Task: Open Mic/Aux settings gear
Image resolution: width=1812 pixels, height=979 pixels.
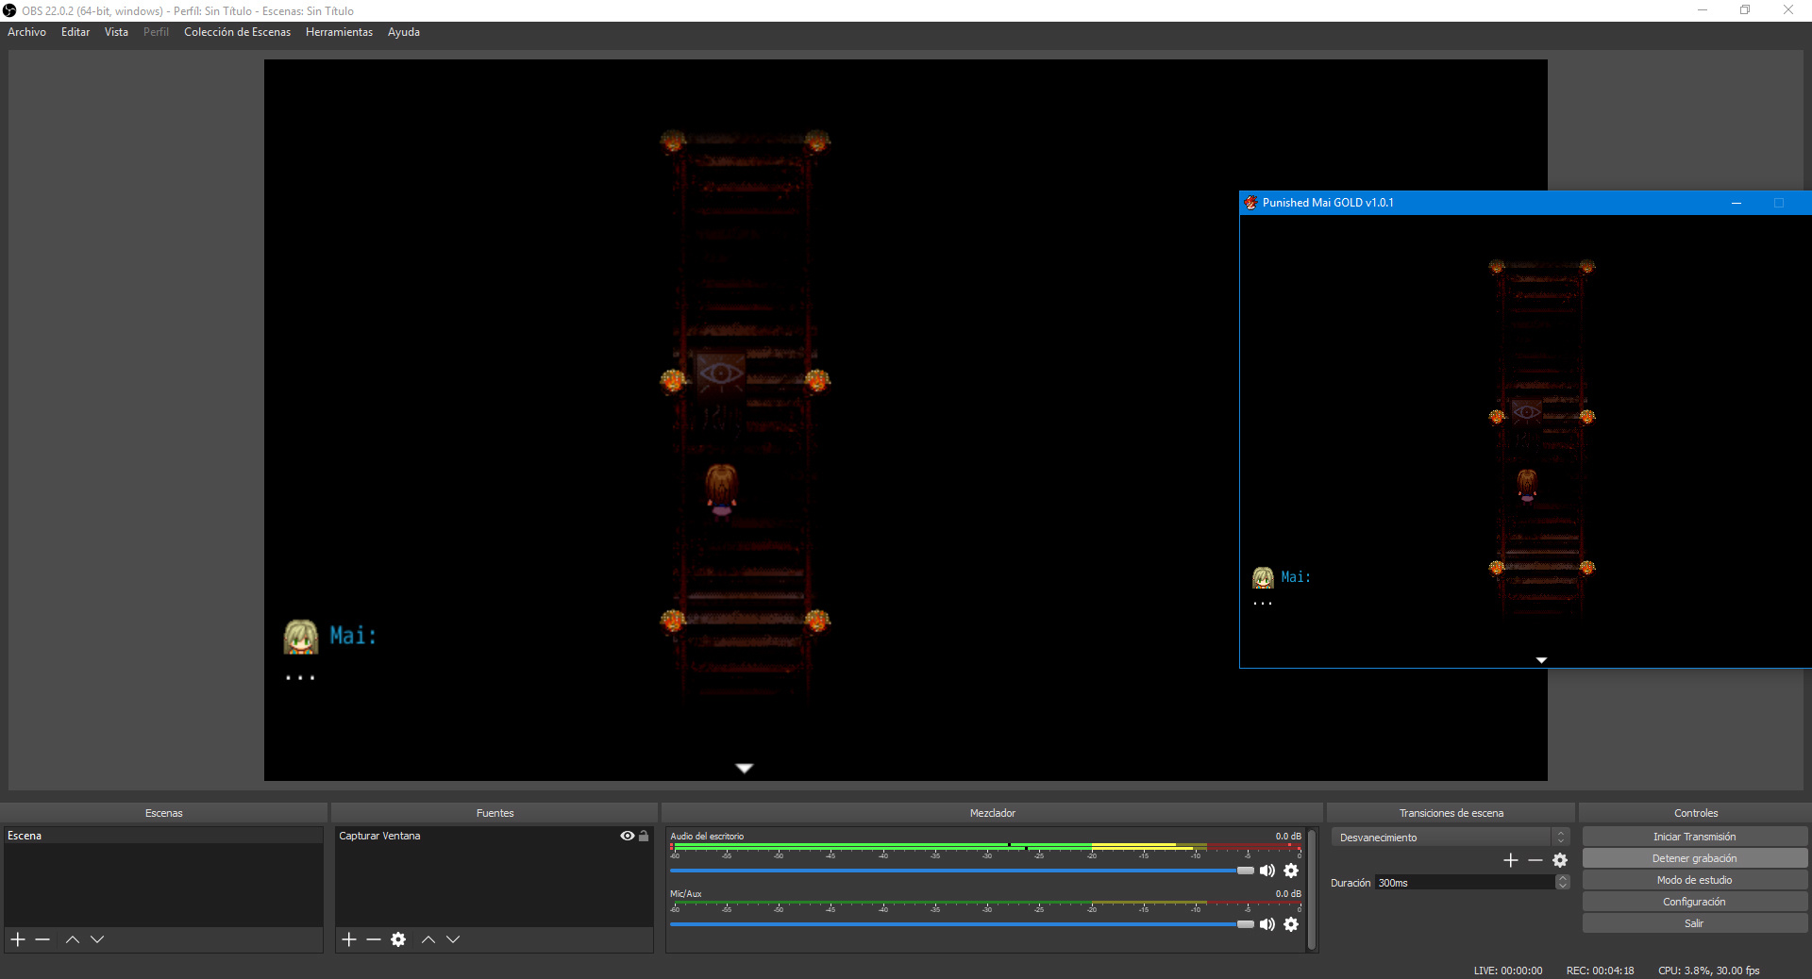Action: click(x=1291, y=924)
